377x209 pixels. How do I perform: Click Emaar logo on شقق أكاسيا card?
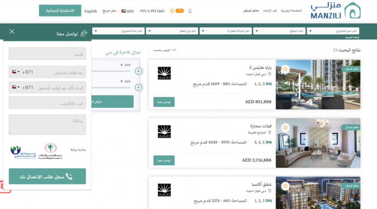164,190
